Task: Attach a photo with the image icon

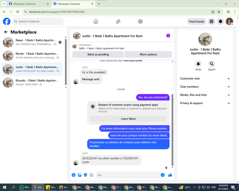Action: click(79, 175)
